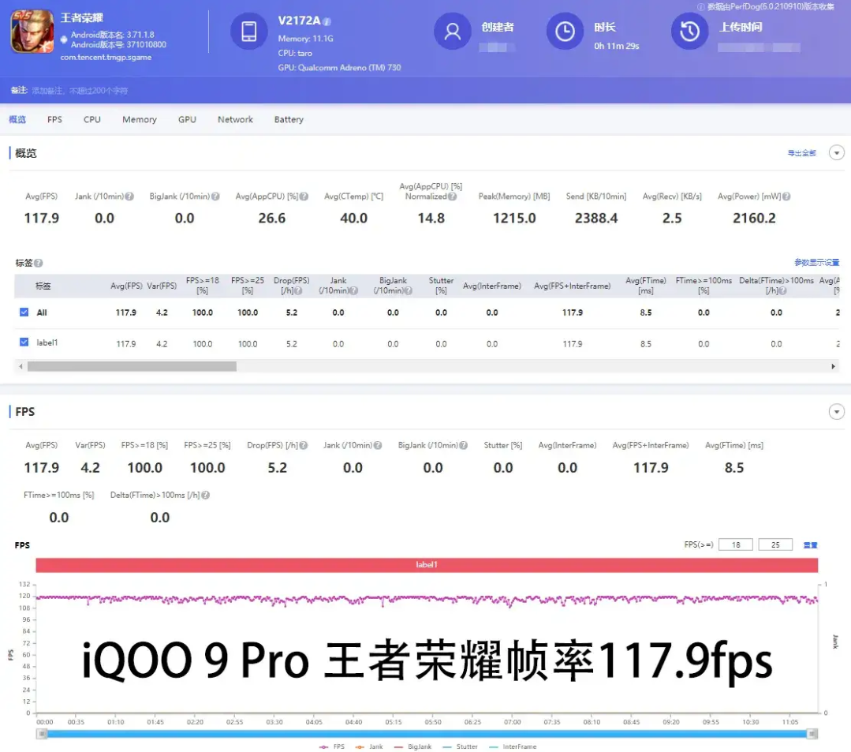Screen dimensions: 851x752
Task: Open help for Avg(AppCPU) Normalized metric
Action: tap(452, 196)
